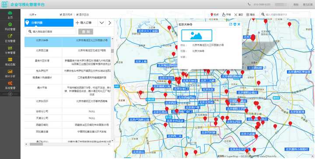Click the 北京卢沟桥云岗 map label
Viewport: 315px width, 159px height.
(140, 120)
